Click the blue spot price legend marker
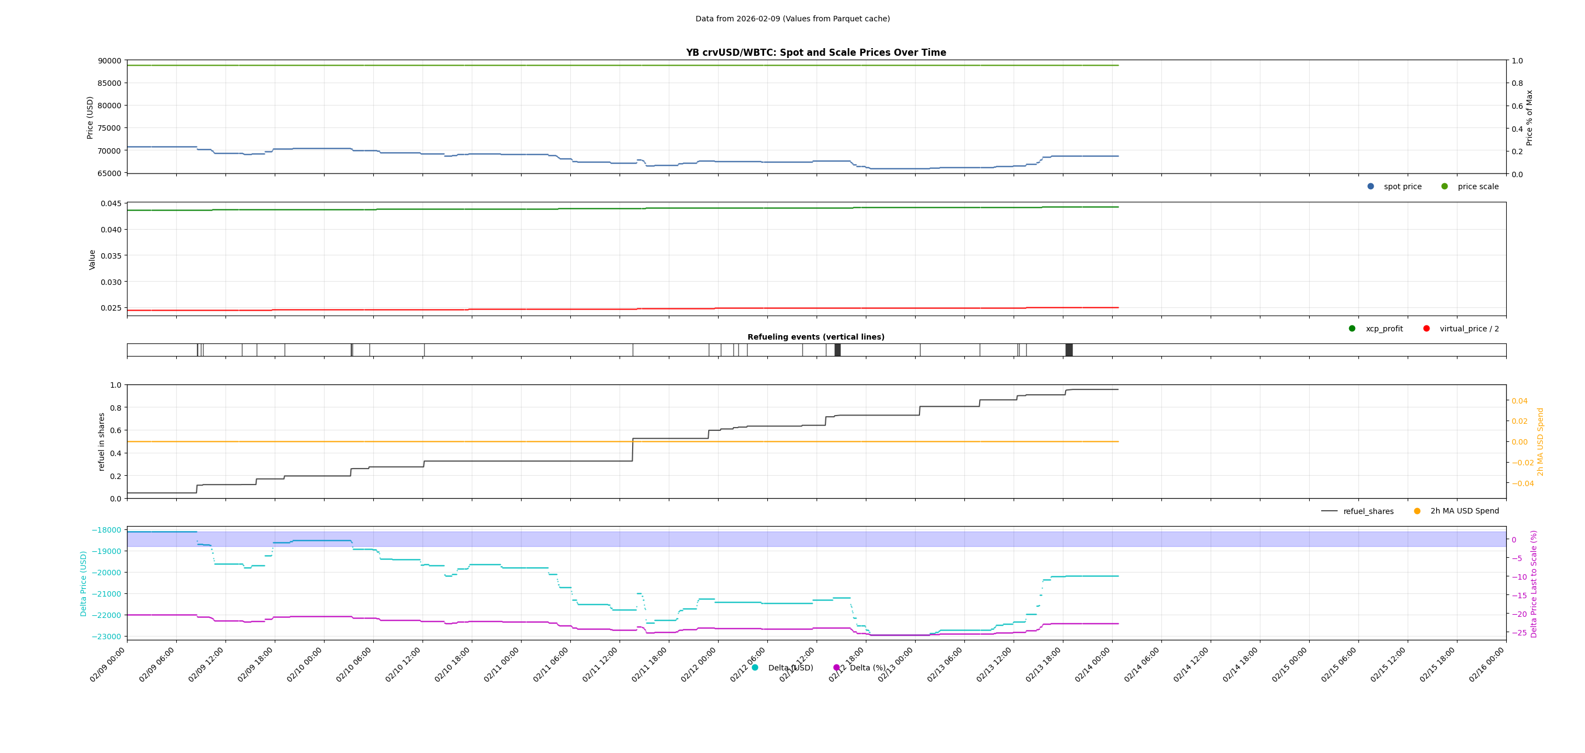 1370,186
